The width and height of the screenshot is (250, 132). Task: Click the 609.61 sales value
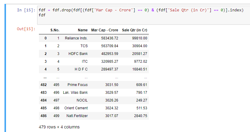coord(142,85)
